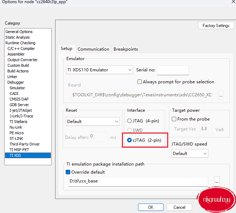The image size is (236, 213).
Task: Switch to the Communication tab
Action: [93, 49]
